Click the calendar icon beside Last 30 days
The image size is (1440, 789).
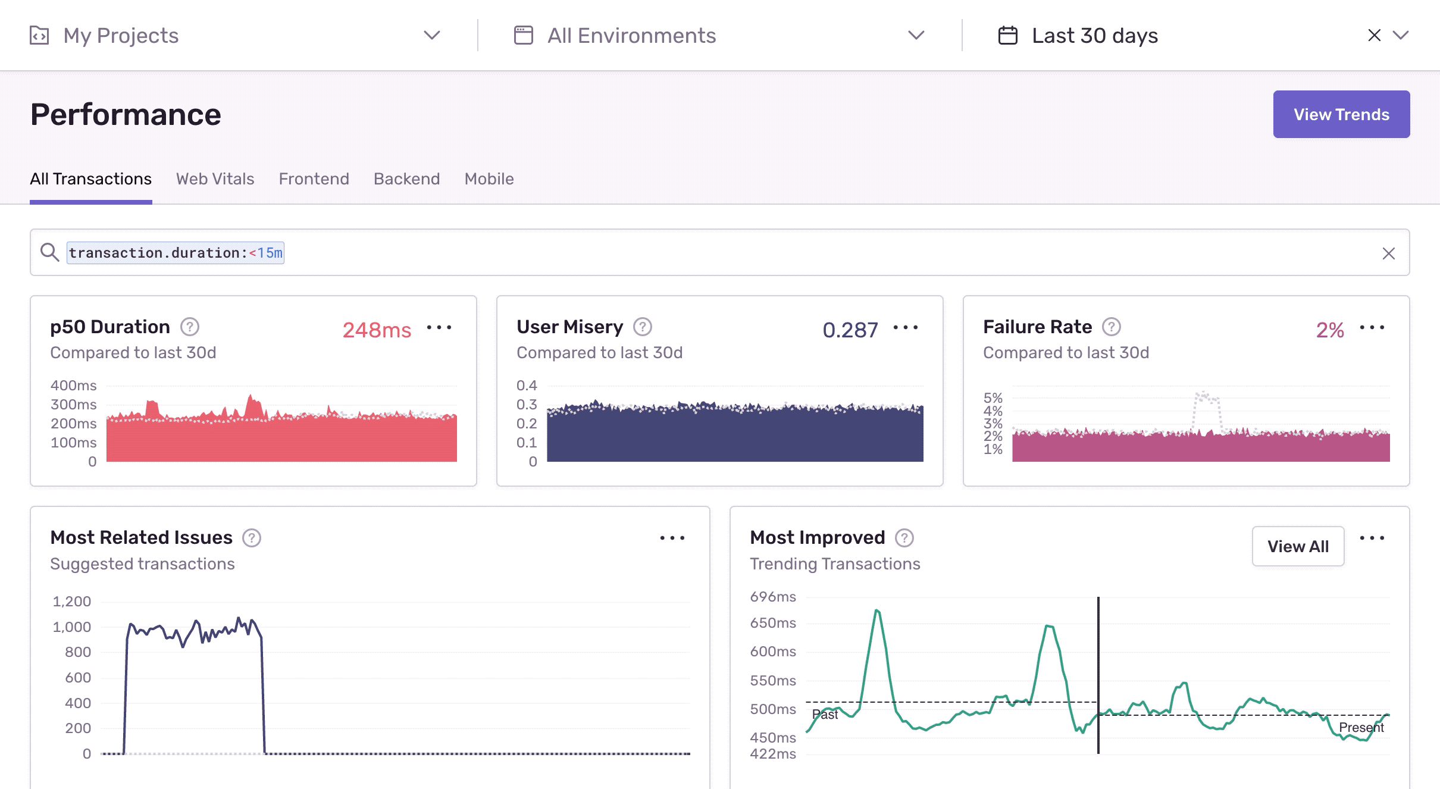(x=1007, y=35)
